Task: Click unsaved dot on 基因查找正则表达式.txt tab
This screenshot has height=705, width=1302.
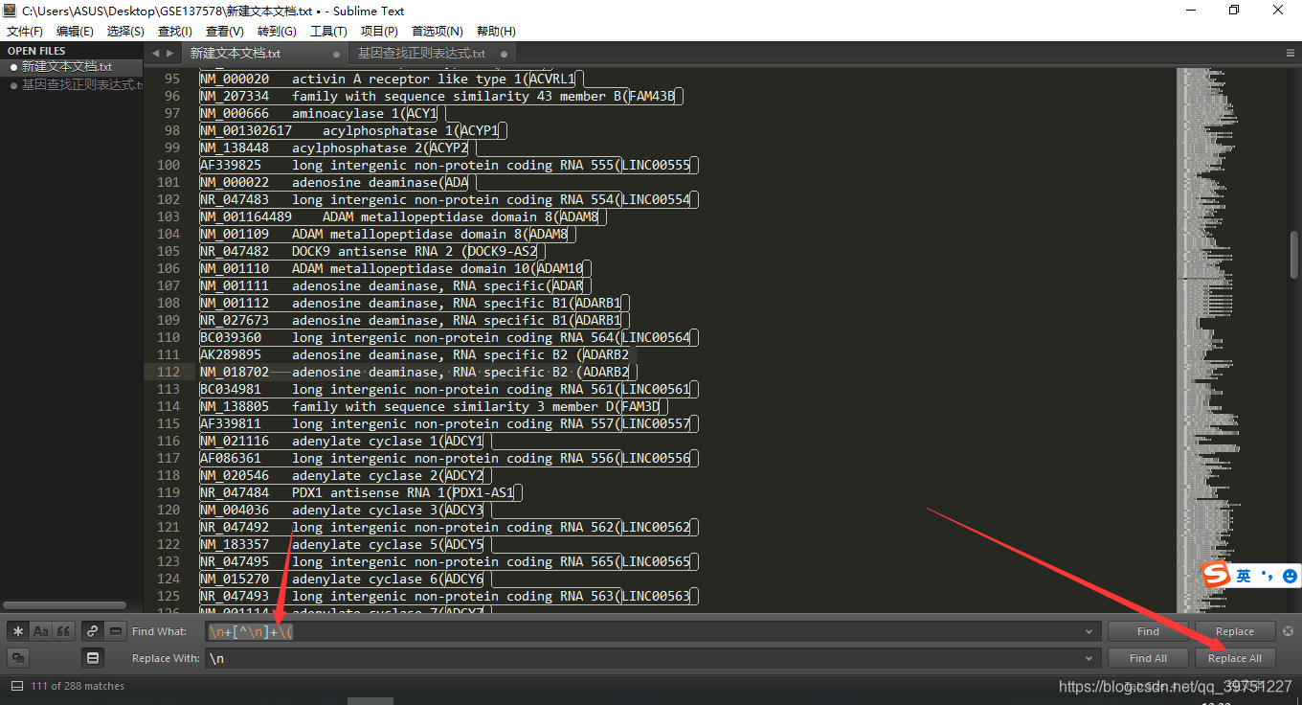Action: point(504,54)
